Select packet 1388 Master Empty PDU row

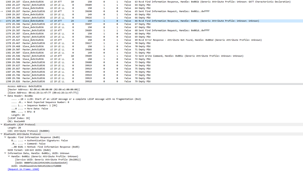(152, 75)
